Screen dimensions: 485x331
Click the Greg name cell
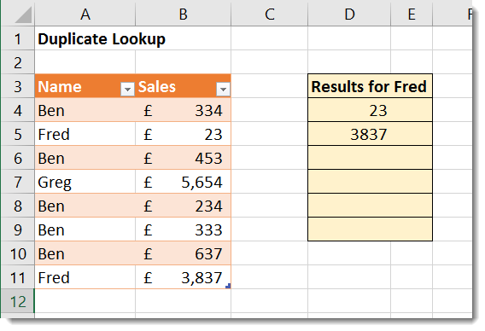[85, 182]
